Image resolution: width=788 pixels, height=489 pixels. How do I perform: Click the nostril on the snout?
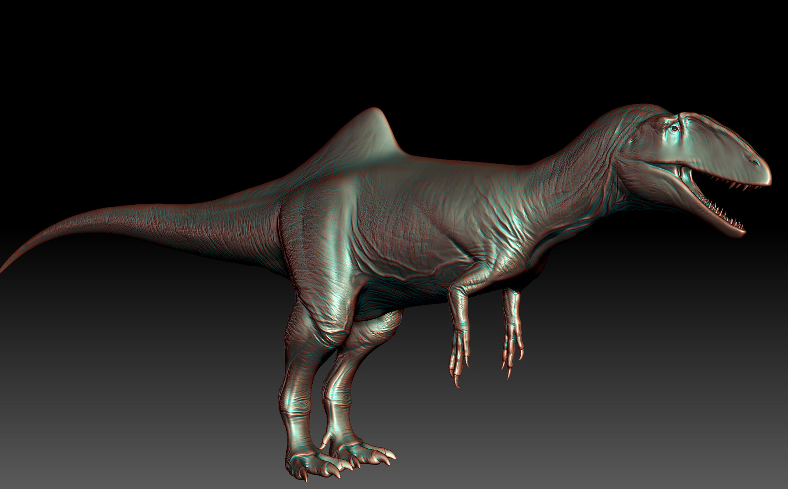tap(754, 162)
